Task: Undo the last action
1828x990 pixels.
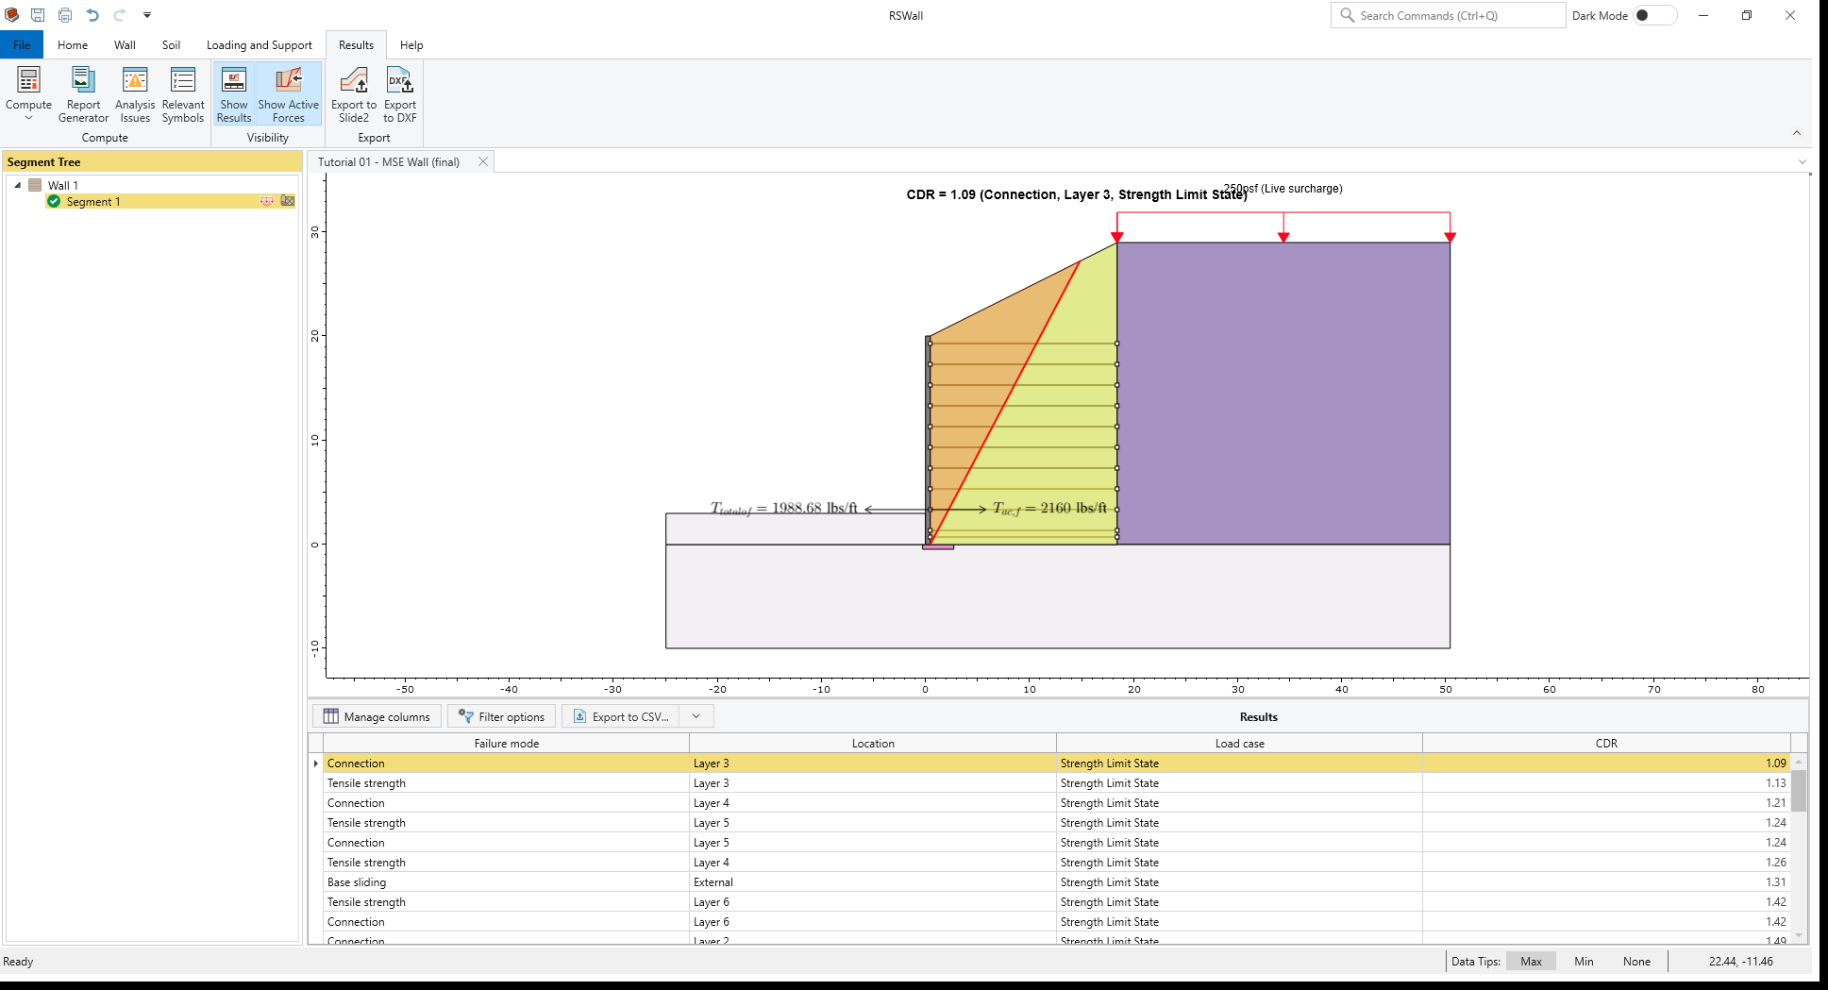Action: coord(92,15)
